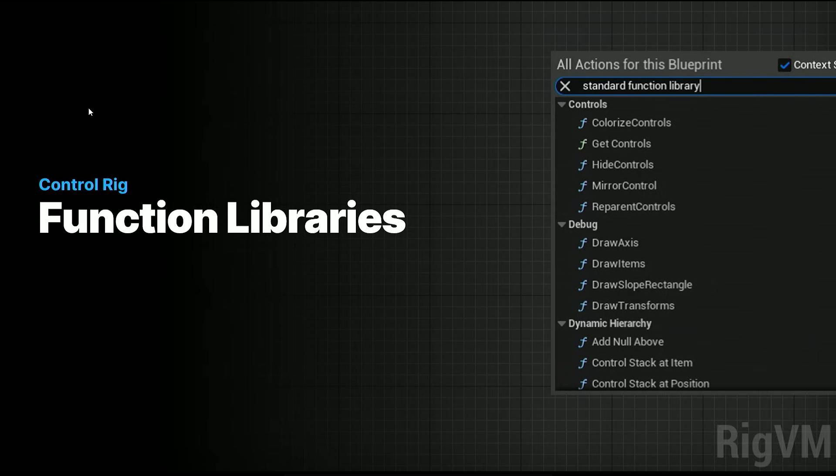Click the DrawAxis function icon
Image resolution: width=836 pixels, height=476 pixels.
coord(582,243)
